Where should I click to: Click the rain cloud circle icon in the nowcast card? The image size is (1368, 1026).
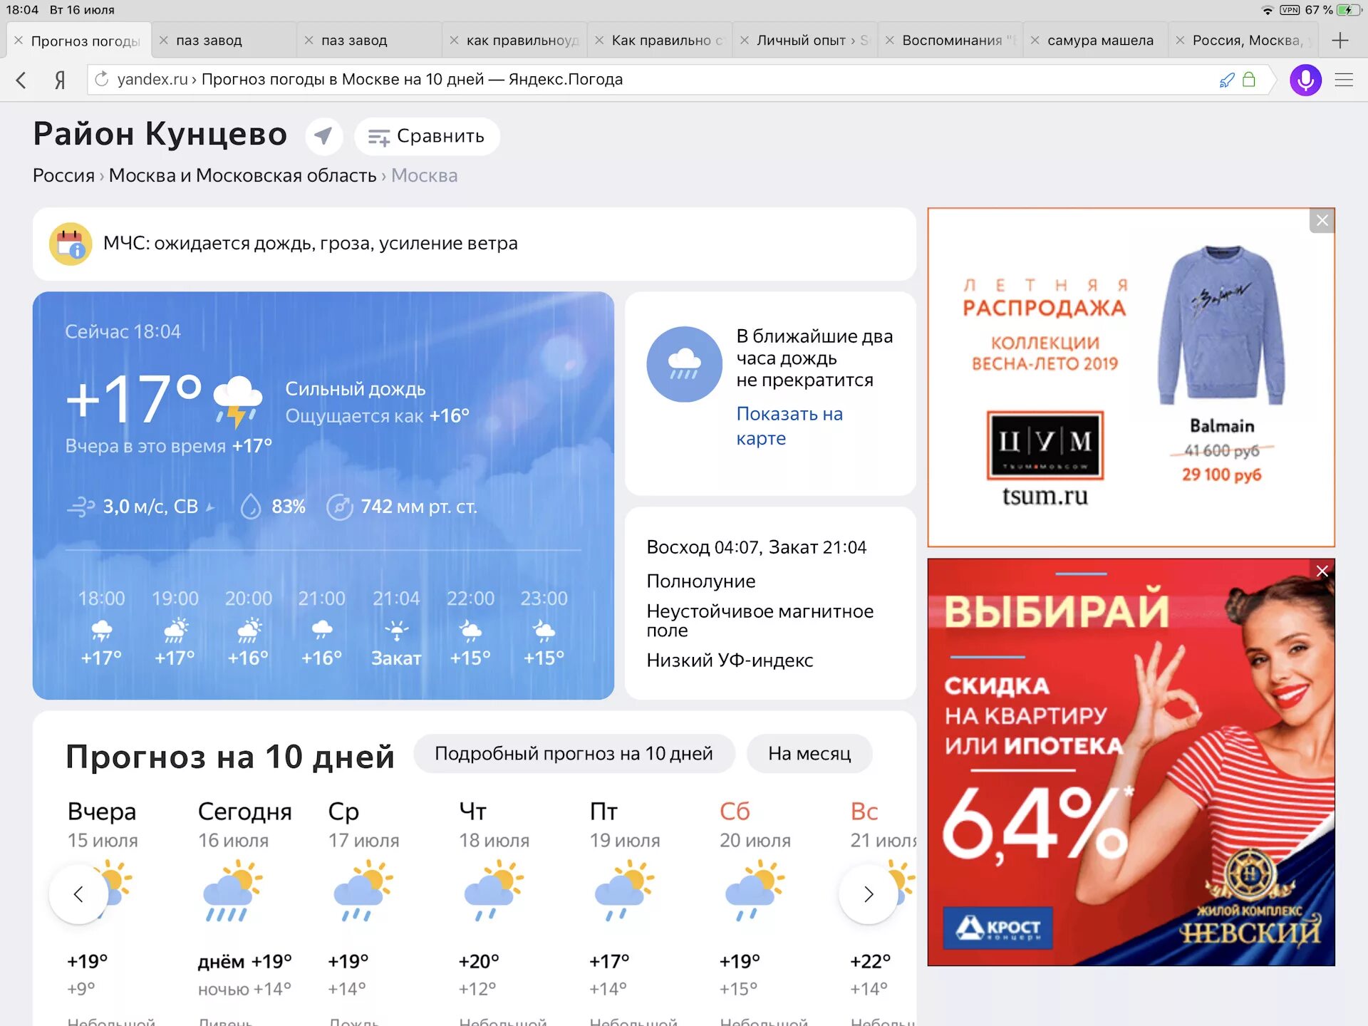tap(684, 364)
